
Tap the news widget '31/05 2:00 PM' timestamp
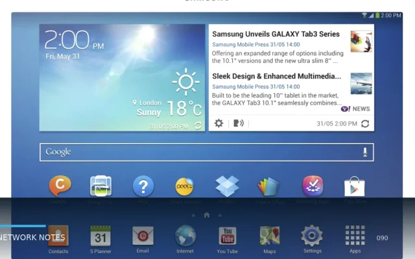point(337,124)
